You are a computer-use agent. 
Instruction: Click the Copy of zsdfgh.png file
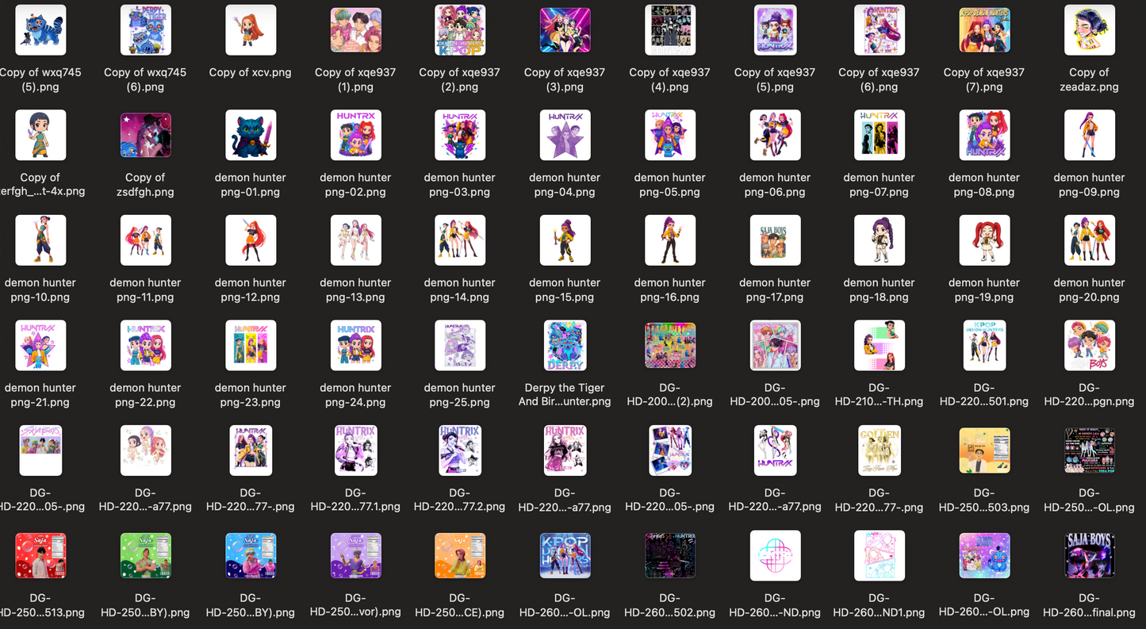145,135
